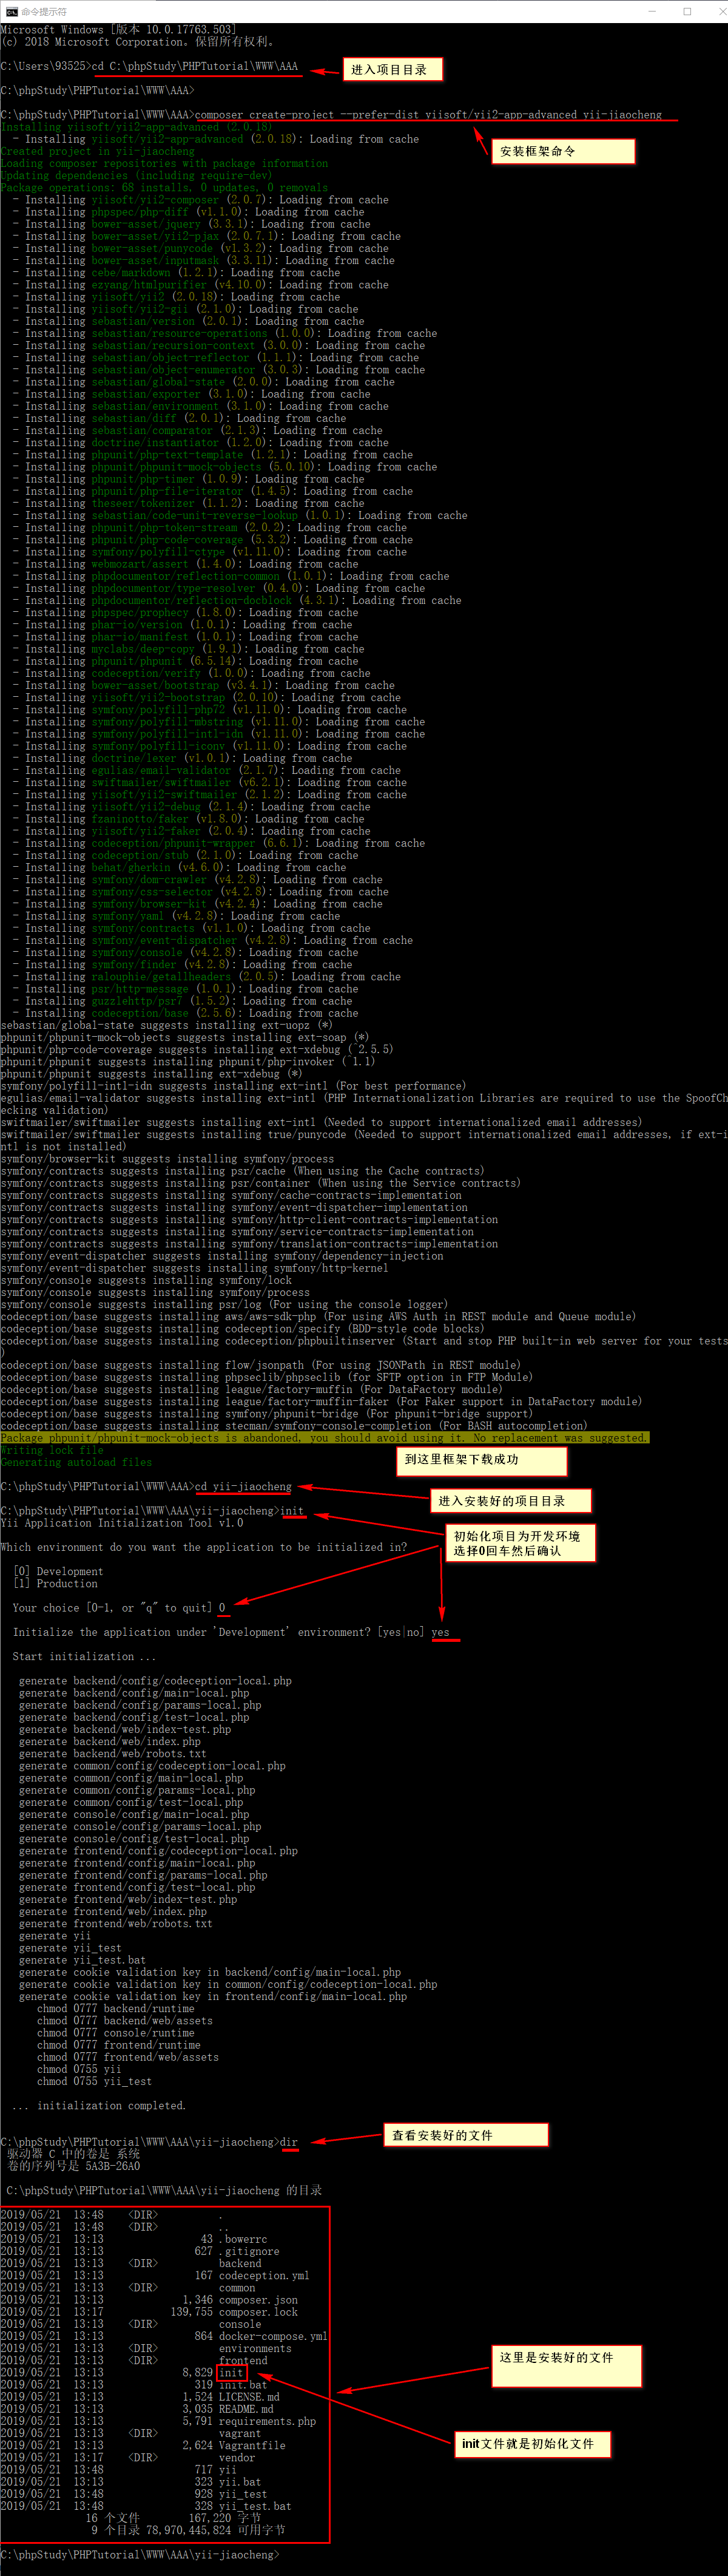The height and width of the screenshot is (2576, 728).
Task: Click 'LICENSE.md' in the directory listing
Action: point(249,2397)
